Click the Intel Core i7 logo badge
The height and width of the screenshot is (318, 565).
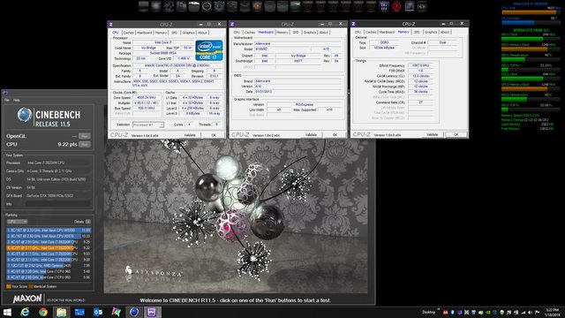[209, 50]
